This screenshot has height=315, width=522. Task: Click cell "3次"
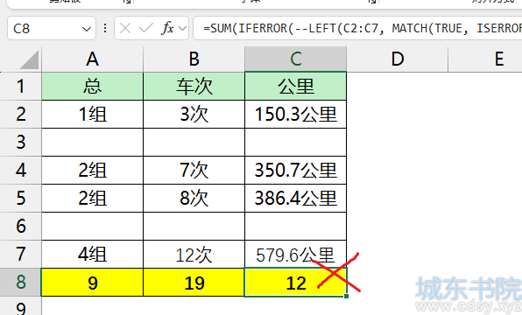pos(194,114)
